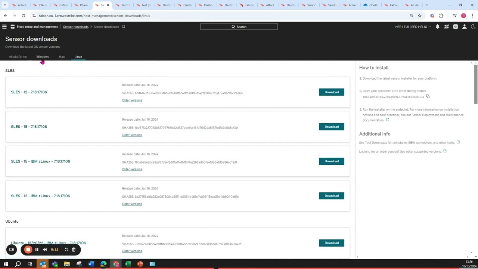
Task: Click the Host setup and management icon
Action: click(13, 27)
